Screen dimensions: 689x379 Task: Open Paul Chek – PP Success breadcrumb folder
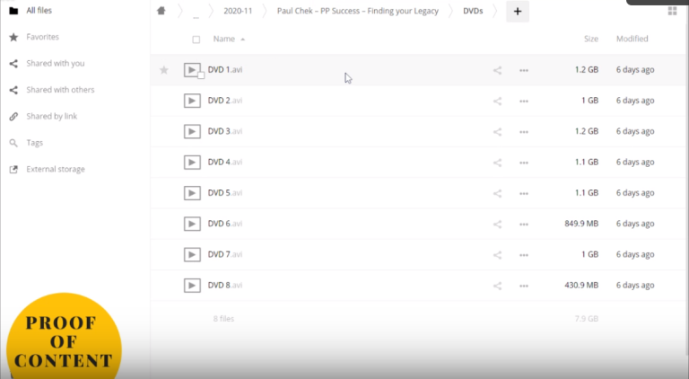click(x=358, y=11)
